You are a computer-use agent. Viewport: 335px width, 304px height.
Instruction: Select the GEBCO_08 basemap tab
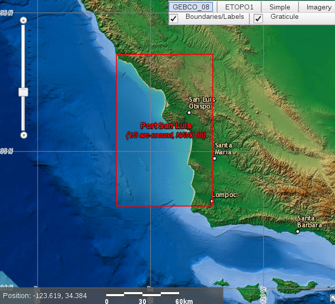click(x=191, y=7)
